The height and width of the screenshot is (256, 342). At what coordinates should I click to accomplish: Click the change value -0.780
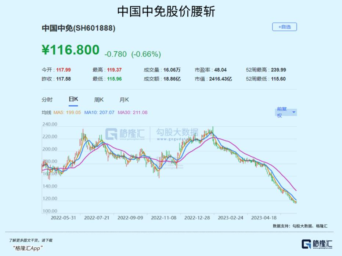pos(116,54)
